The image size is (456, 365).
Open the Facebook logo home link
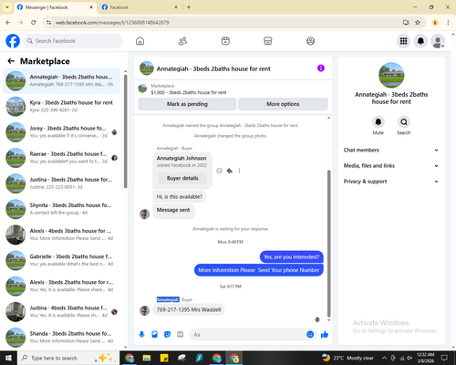pyautogui.click(x=13, y=41)
